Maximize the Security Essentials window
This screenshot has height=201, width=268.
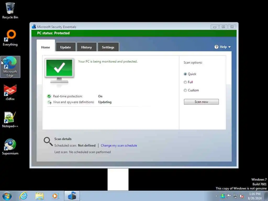click(x=223, y=27)
